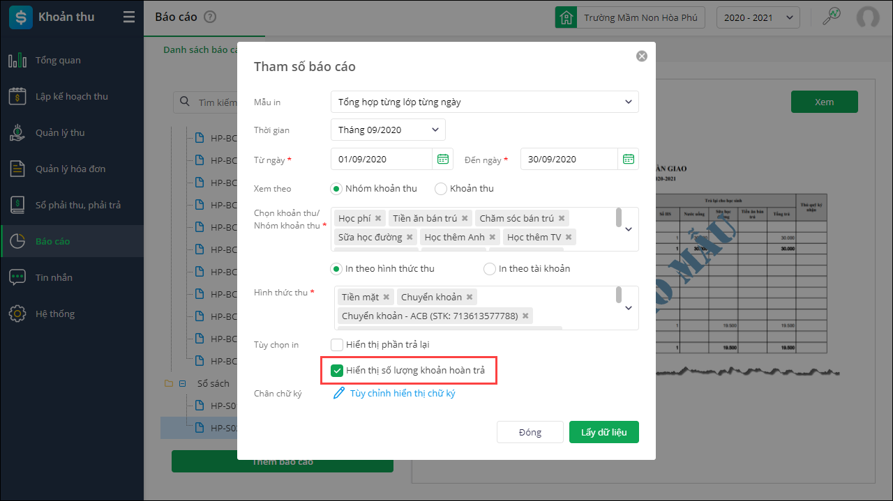Open Sổ phải thu, phải trả menu item
Image resolution: width=893 pixels, height=501 pixels.
pos(72,205)
